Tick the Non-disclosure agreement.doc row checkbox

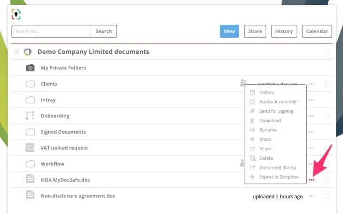327,196
